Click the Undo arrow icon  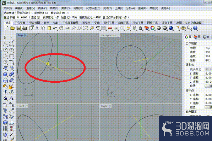coord(55,28)
